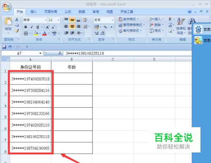Select the Format Painter brush

pyautogui.click(x=17, y=31)
